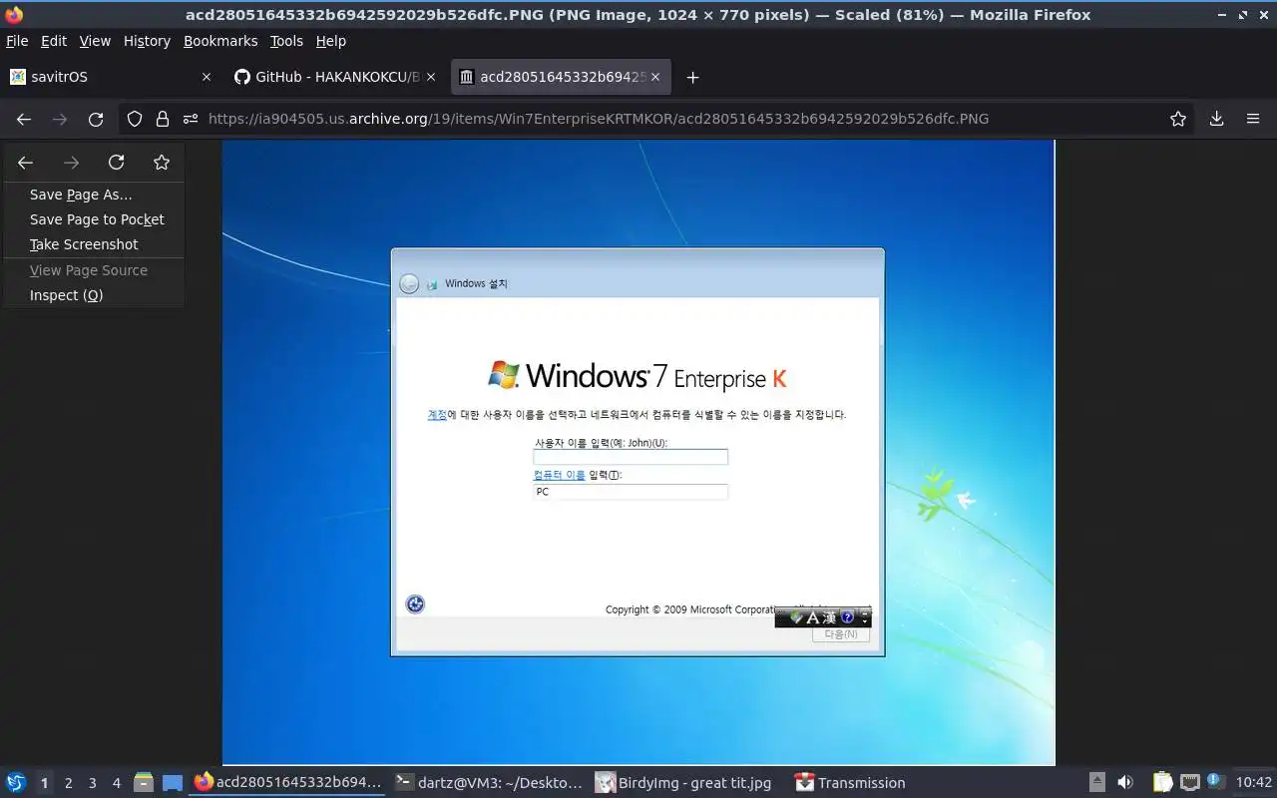Open the tracking protection shield icon
Image resolution: width=1277 pixels, height=798 pixels.
(x=135, y=119)
